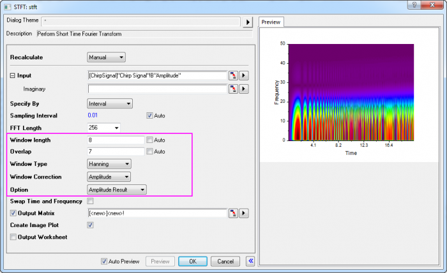Open the Recalculate dropdown
Image resolution: width=447 pixels, height=273 pixels.
pos(106,57)
